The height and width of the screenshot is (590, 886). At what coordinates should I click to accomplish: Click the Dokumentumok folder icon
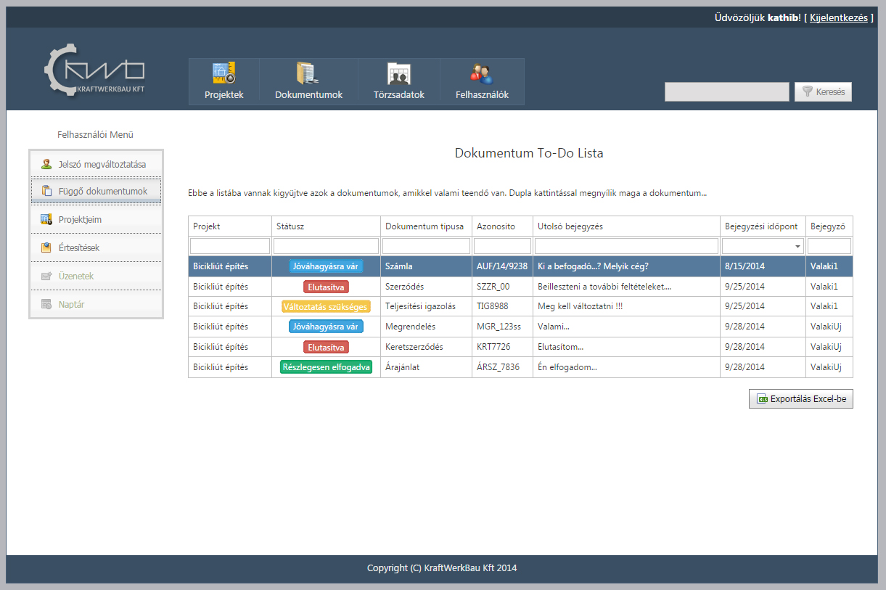tap(308, 73)
